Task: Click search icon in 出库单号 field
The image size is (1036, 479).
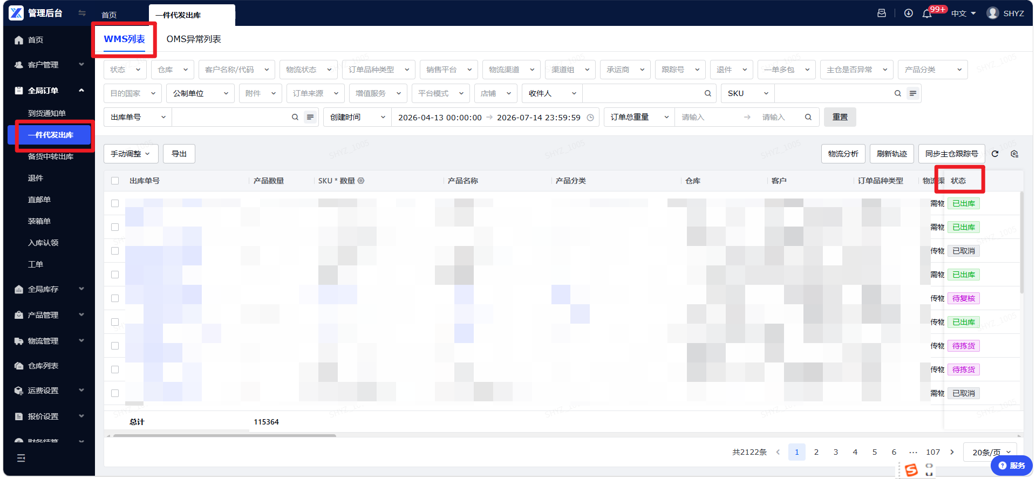Action: click(x=295, y=117)
